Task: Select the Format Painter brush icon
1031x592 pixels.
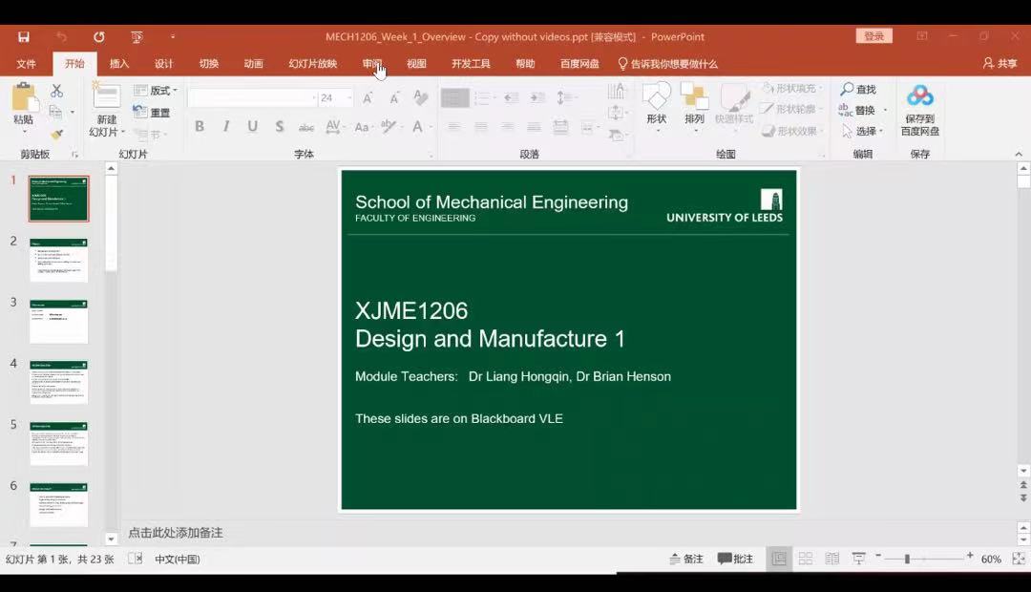Action: (x=56, y=135)
